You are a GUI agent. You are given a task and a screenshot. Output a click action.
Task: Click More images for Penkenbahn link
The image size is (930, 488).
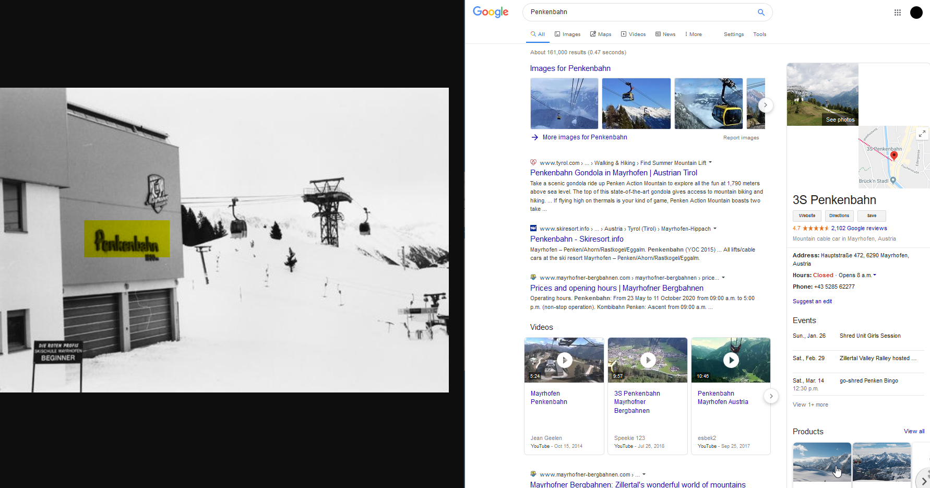coord(585,137)
